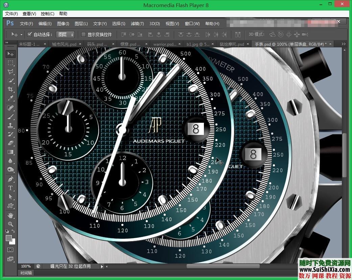Open the 滤镜 menu

[137, 24]
